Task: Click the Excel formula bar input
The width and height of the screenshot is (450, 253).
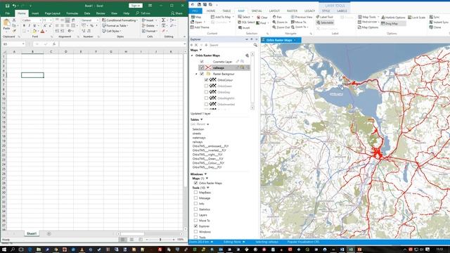Action: pos(122,44)
